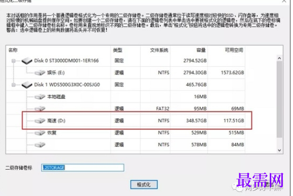Screen dimensions: 293x196
Task: Click the scrollbar down arrow
Action: point(279,150)
